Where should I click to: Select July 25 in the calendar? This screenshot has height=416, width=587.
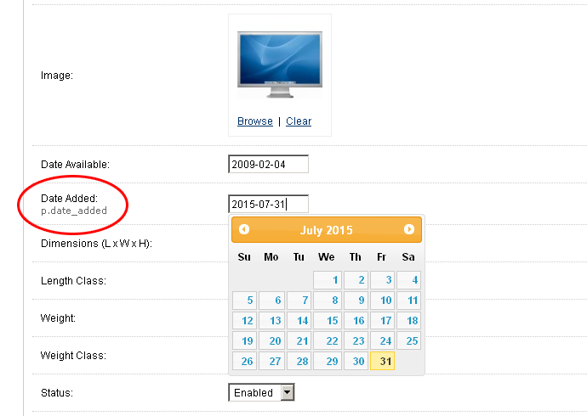pos(409,341)
